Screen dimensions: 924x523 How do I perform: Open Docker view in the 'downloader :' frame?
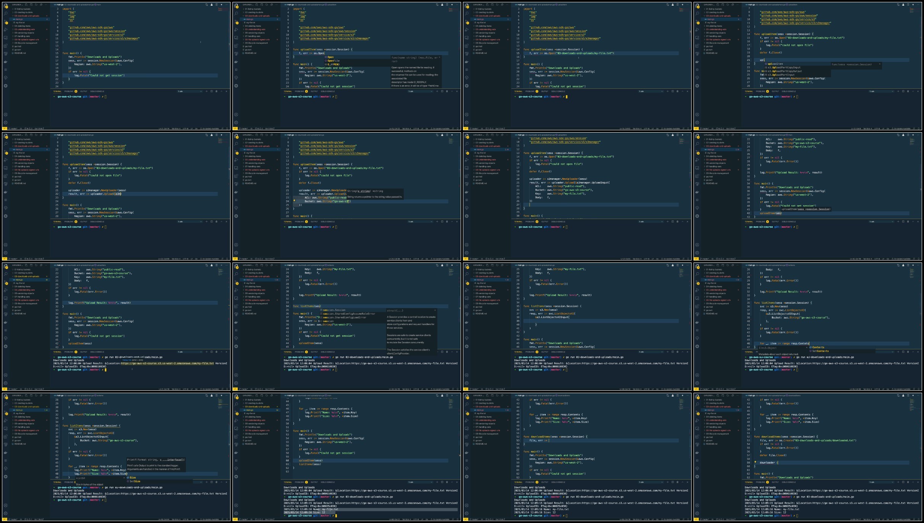[697, 453]
